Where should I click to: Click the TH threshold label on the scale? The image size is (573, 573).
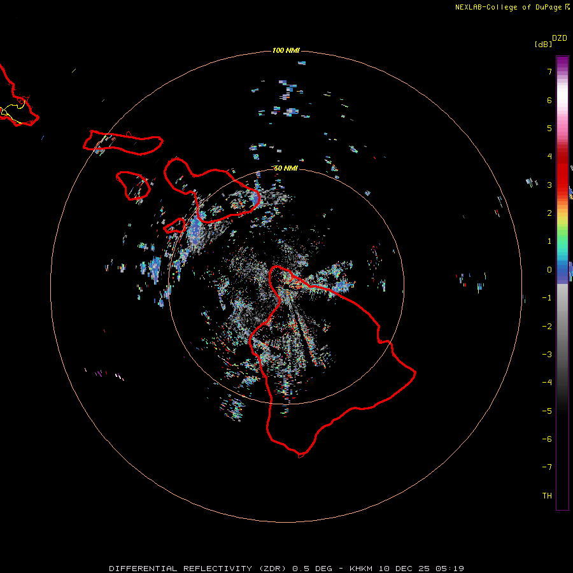[x=547, y=496]
